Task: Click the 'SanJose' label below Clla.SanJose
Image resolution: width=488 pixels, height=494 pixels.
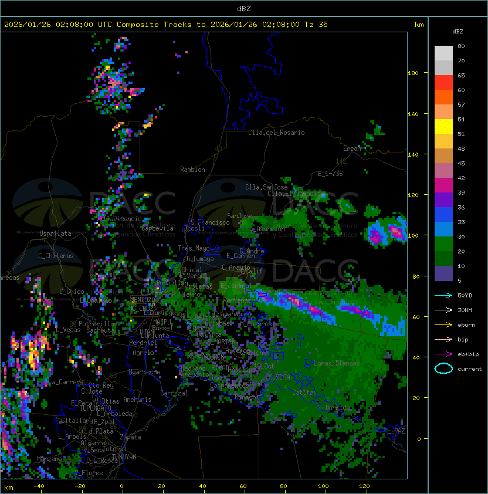Action: coord(239,216)
